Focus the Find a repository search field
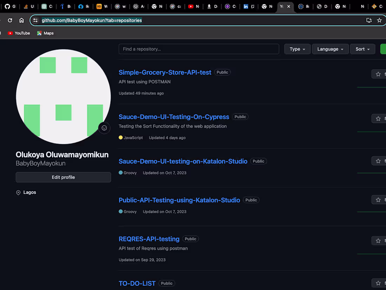This screenshot has height=290, width=386. (199, 49)
